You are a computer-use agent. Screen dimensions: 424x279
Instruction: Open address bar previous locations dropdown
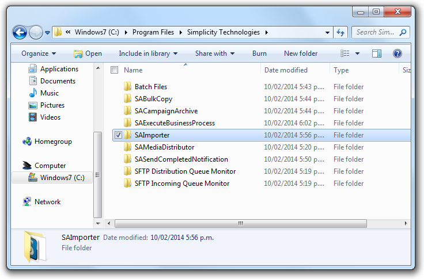(327, 33)
